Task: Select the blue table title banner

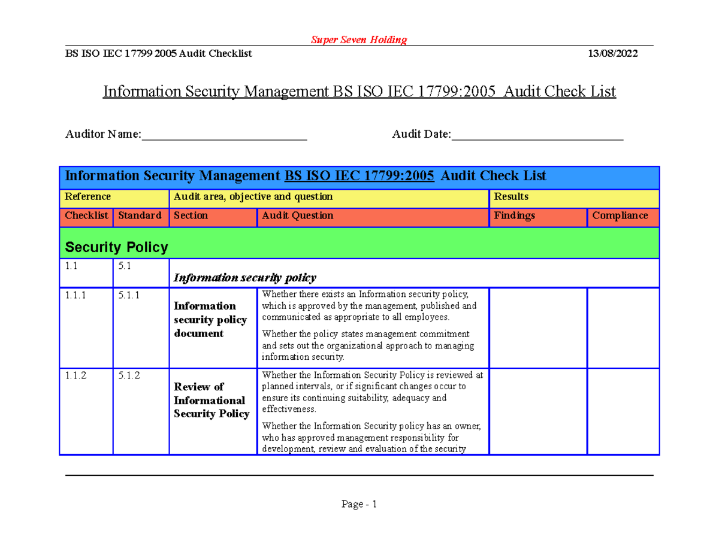Action: [306, 176]
